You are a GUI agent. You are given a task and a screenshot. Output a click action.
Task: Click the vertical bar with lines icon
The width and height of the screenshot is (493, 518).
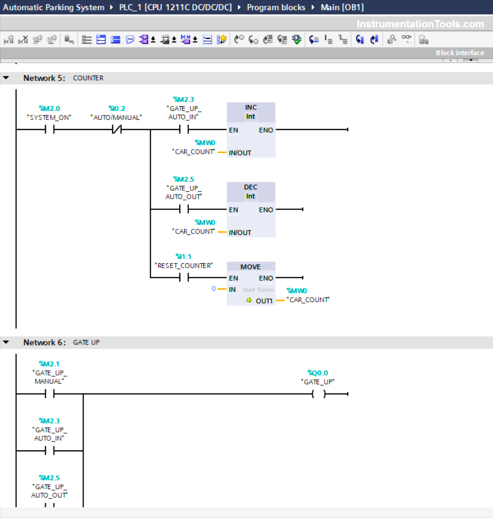coord(328,40)
